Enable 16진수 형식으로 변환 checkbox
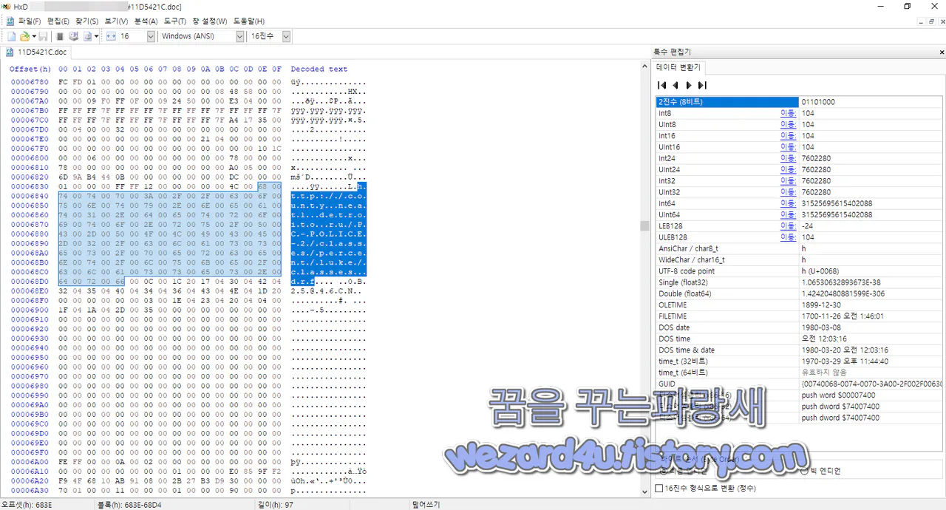 coord(659,489)
